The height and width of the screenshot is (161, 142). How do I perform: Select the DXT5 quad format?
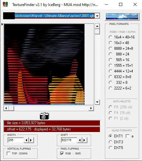pos(110,148)
